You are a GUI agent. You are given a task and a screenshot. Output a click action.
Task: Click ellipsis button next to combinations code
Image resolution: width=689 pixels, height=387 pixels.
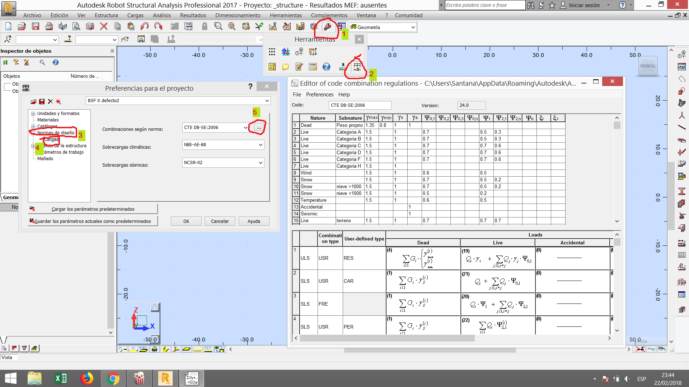(259, 128)
